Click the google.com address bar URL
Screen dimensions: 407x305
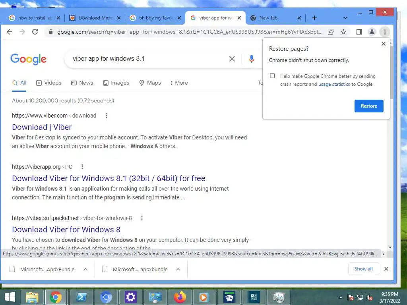[190, 32]
